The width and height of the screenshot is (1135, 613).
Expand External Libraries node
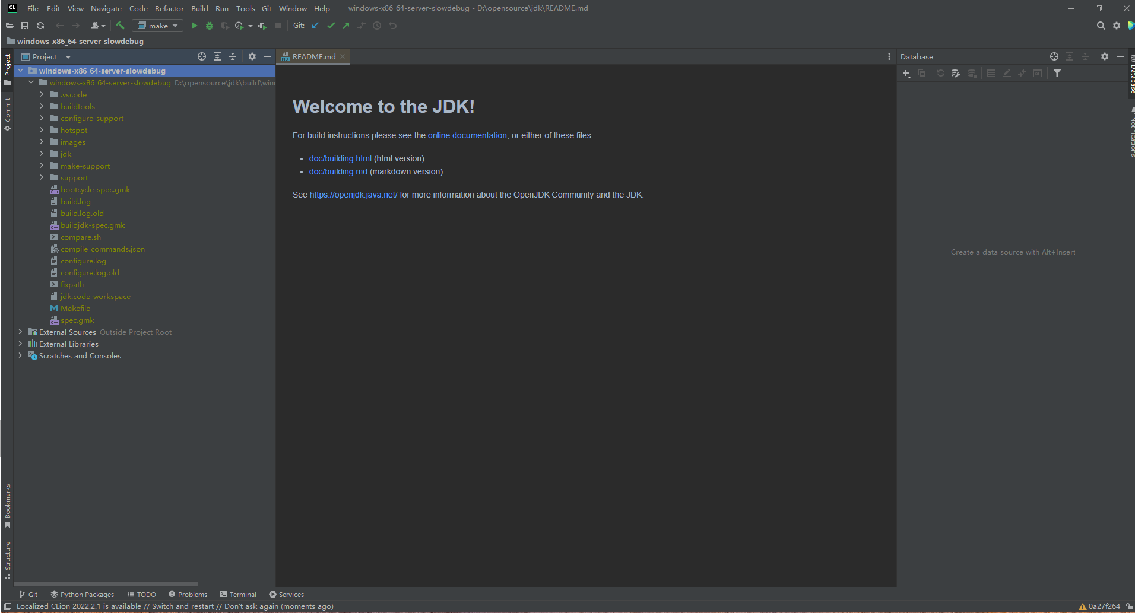coord(21,344)
